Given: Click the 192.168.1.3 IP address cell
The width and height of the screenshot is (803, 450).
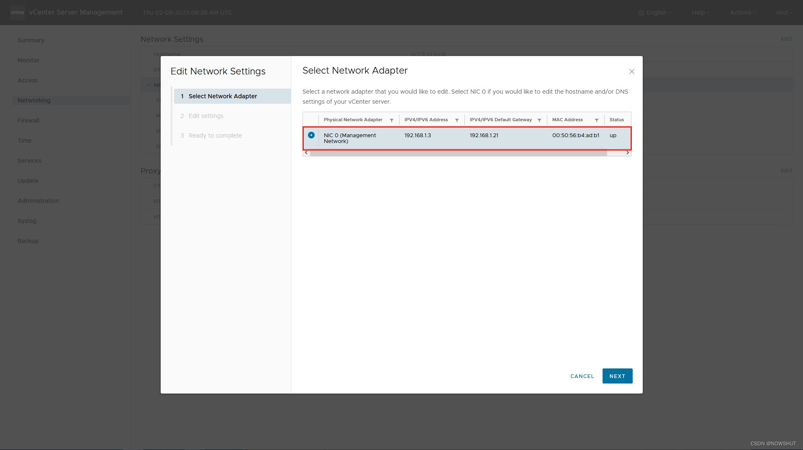Looking at the screenshot, I should click(418, 135).
